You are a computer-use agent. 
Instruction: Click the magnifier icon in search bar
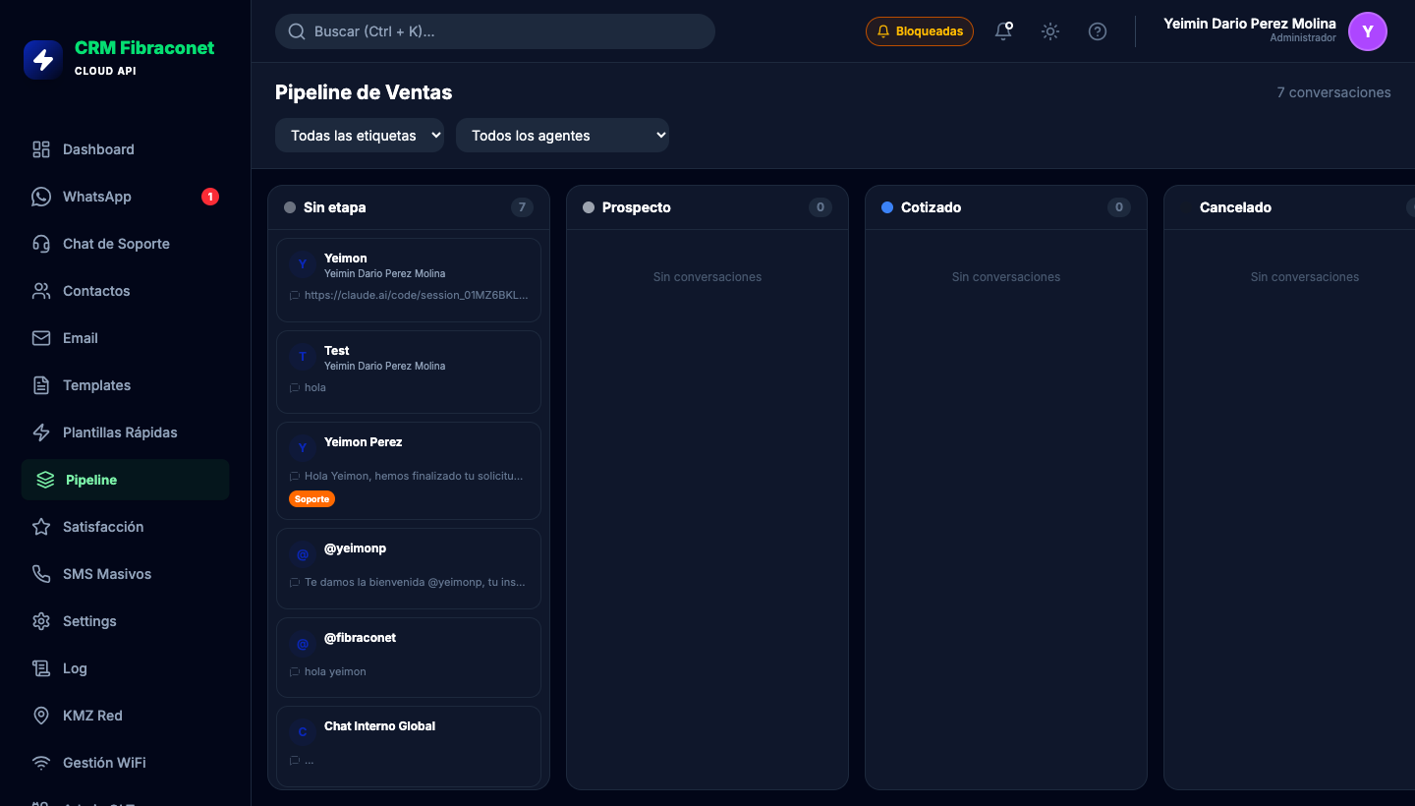tap(297, 31)
